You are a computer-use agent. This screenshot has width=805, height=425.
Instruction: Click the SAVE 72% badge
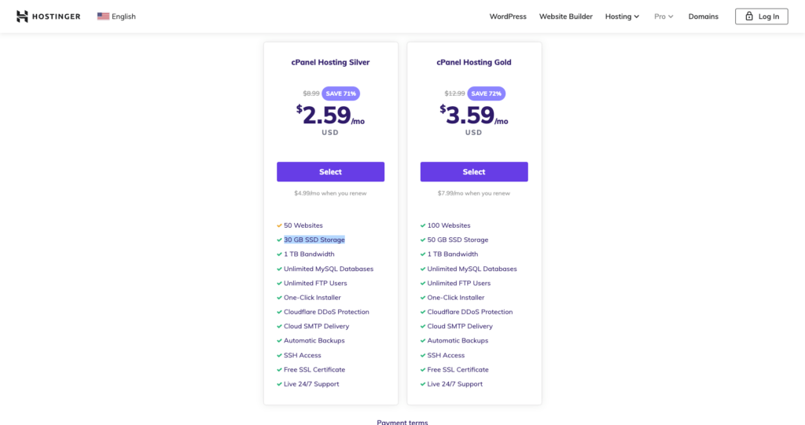[486, 93]
